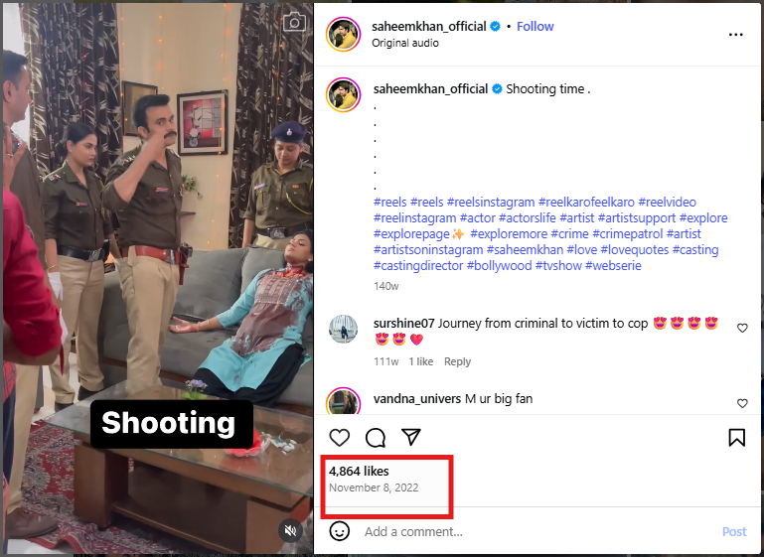Like the post with heart icon
Screen dimensions: 764x557
[x=339, y=437]
